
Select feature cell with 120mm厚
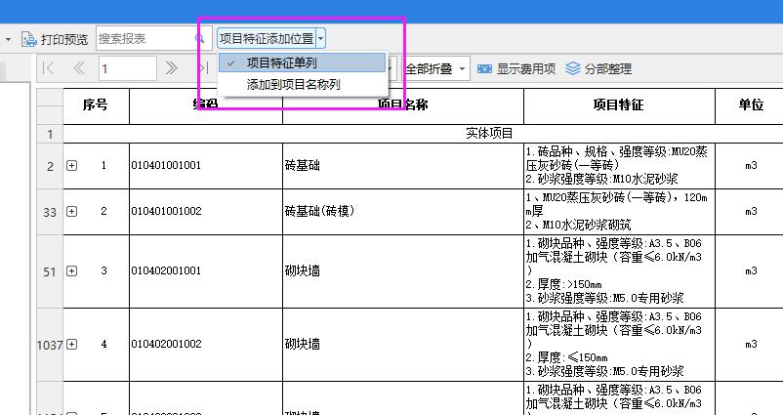[619, 211]
